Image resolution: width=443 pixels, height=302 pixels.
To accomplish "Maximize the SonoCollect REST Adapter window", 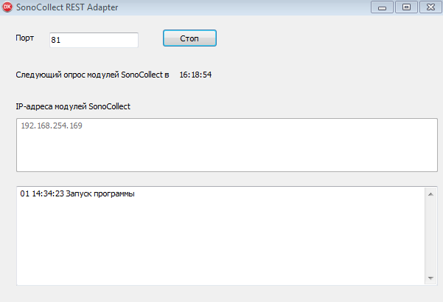I will [x=405, y=7].
